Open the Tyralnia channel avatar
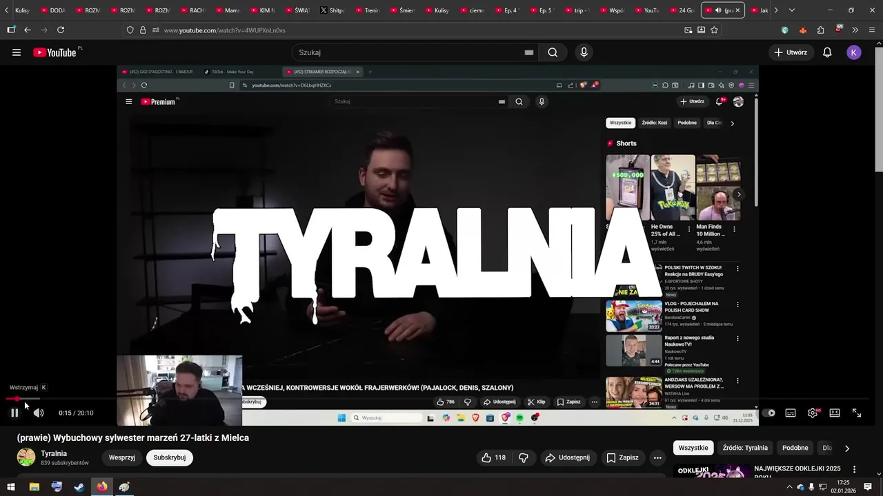The width and height of the screenshot is (883, 496). 26,457
